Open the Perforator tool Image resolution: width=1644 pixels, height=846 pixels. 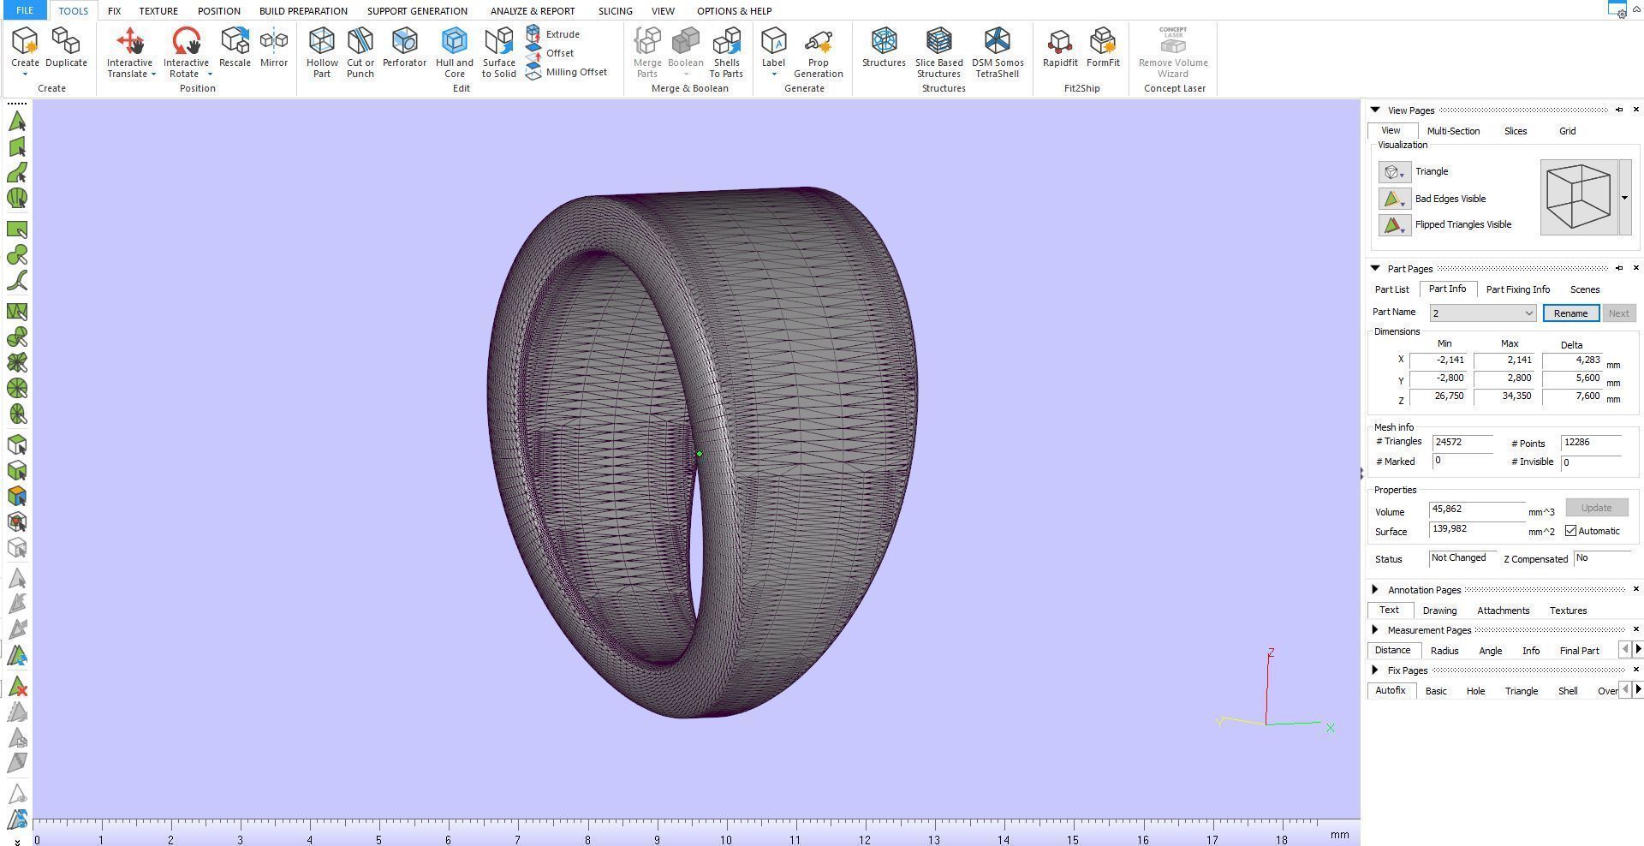[x=404, y=40]
